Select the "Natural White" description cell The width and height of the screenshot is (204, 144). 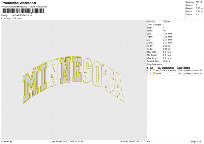pyautogui.click(x=169, y=70)
